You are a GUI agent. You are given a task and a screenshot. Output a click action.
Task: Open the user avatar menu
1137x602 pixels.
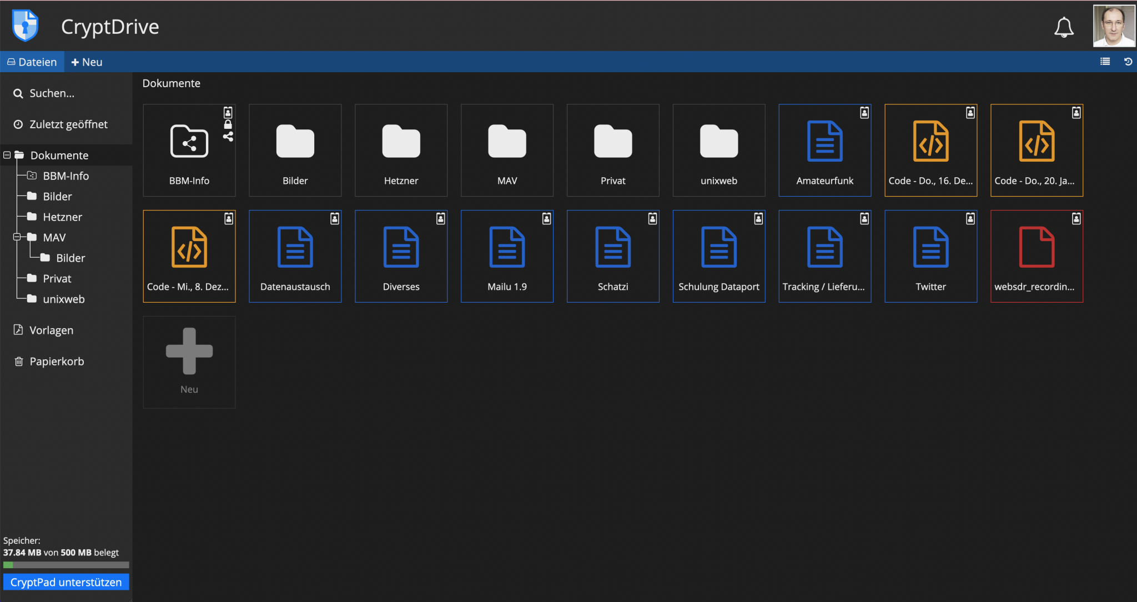tap(1114, 26)
